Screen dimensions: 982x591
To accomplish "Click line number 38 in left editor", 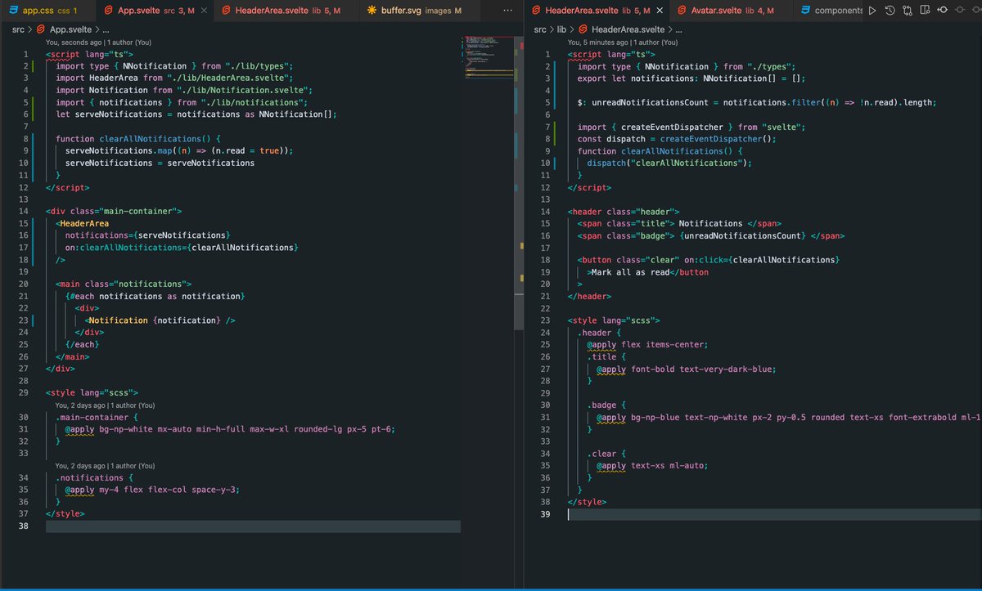I will [25, 526].
